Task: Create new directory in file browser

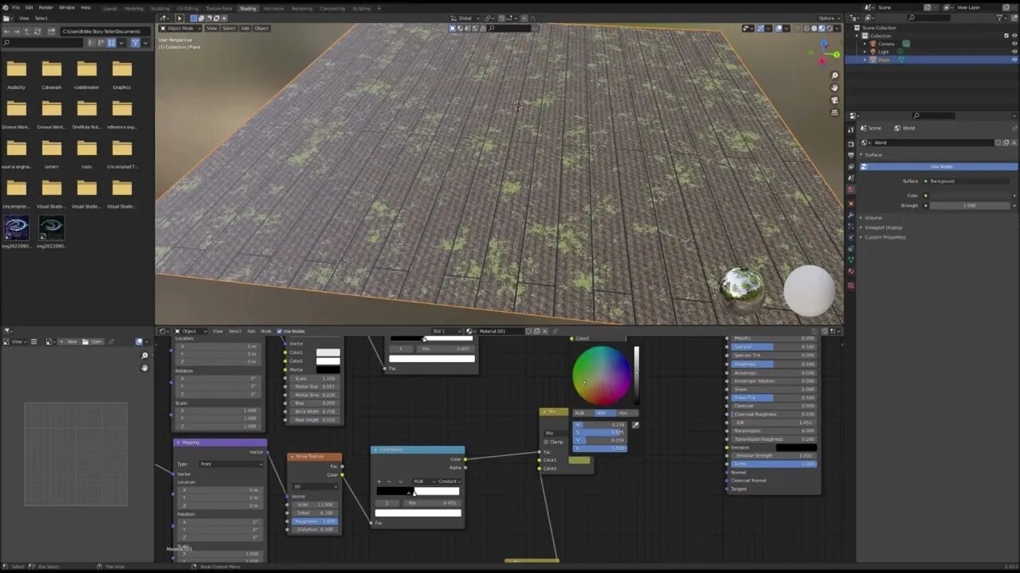Action: tap(50, 31)
